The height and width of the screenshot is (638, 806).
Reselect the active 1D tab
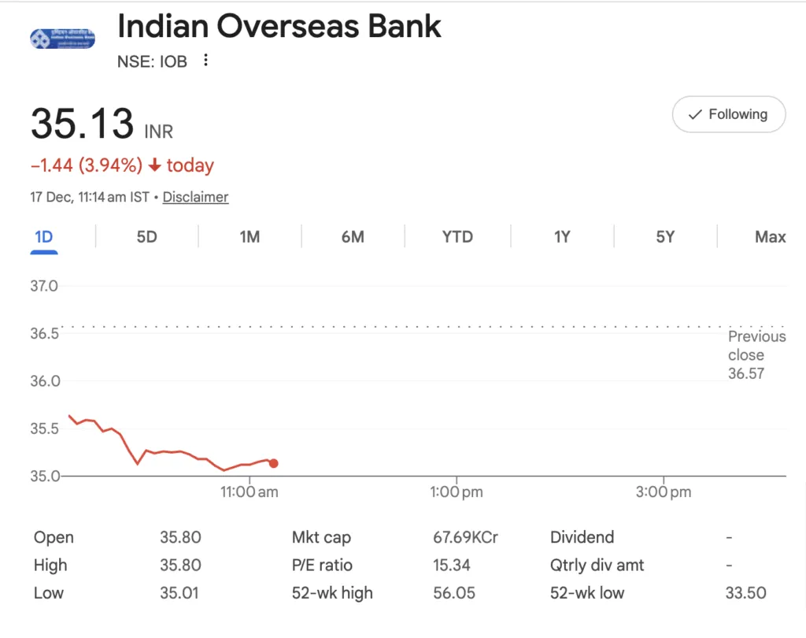44,236
